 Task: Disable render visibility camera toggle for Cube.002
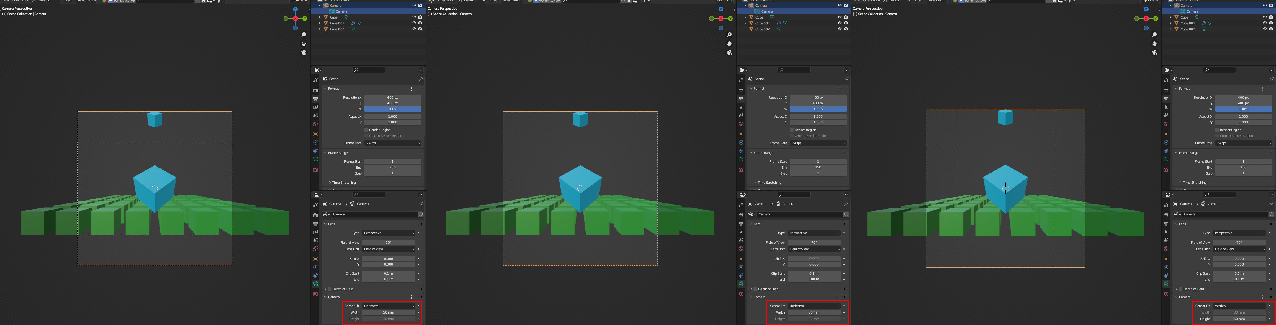420,29
